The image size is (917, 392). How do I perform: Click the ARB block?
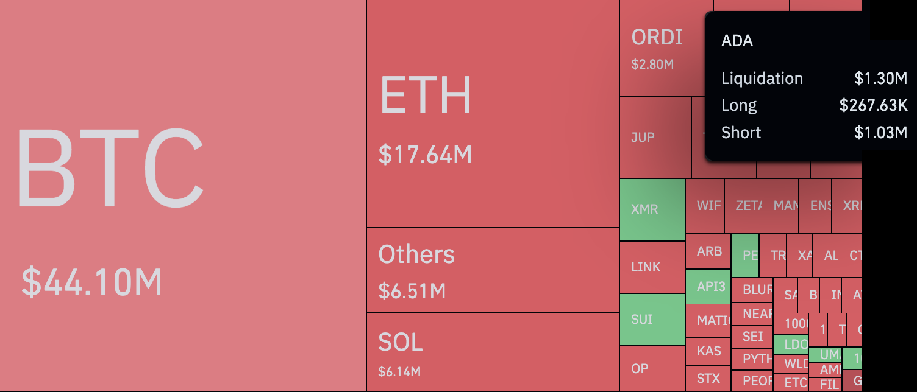(x=708, y=251)
